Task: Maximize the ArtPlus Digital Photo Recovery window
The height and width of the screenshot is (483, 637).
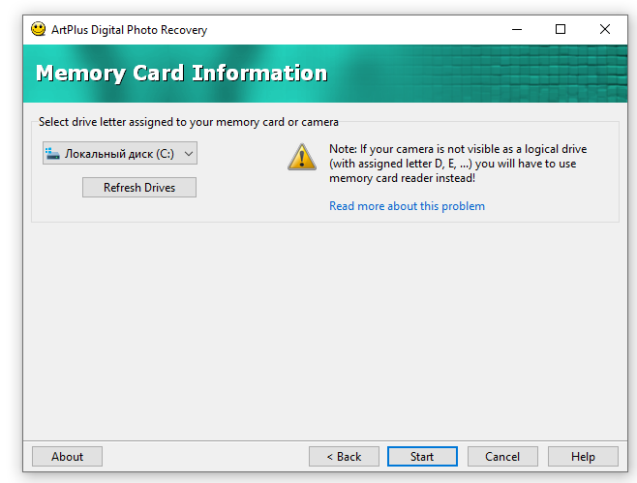Action: (561, 29)
